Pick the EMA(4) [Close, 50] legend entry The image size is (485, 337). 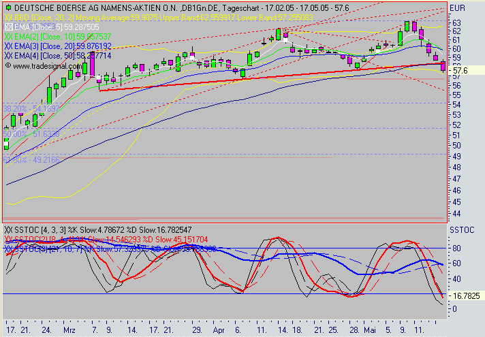pos(58,56)
